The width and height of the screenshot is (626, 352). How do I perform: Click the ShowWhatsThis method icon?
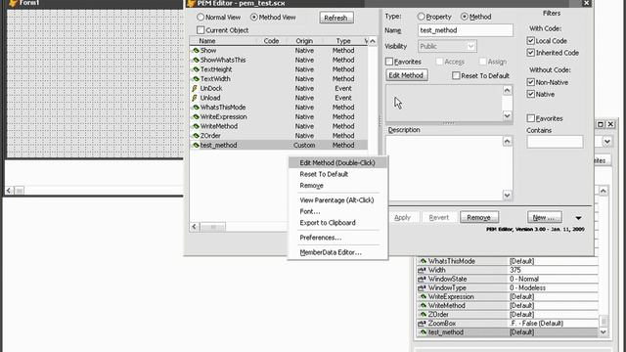click(196, 60)
